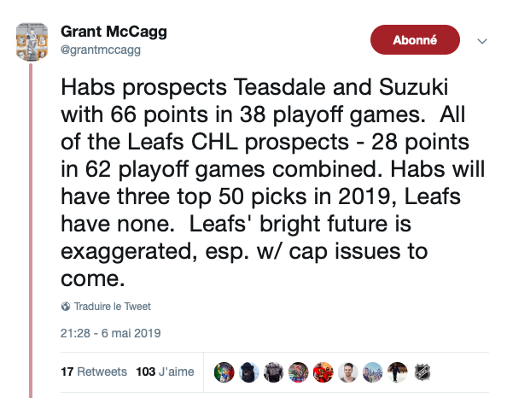Click the globe translate icon
This screenshot has height=398, width=507.
click(x=66, y=307)
